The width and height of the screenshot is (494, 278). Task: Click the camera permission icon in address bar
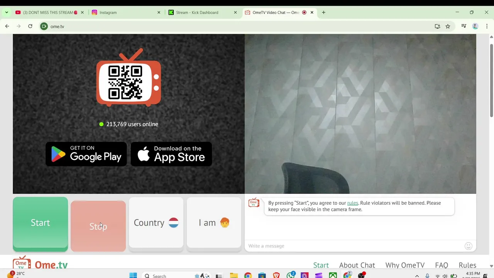point(44,26)
